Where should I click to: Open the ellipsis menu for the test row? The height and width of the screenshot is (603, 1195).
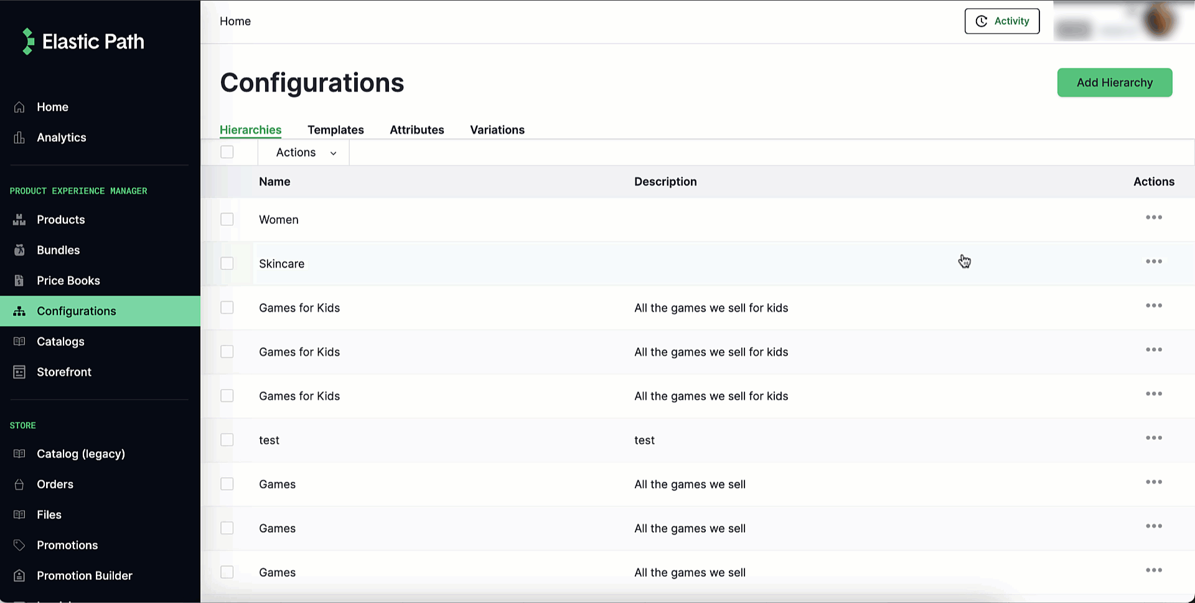pyautogui.click(x=1153, y=437)
